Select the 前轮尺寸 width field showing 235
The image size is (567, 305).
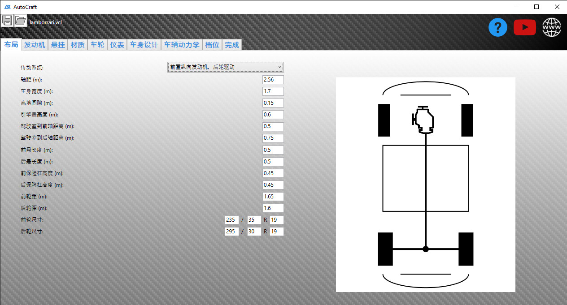pyautogui.click(x=231, y=220)
